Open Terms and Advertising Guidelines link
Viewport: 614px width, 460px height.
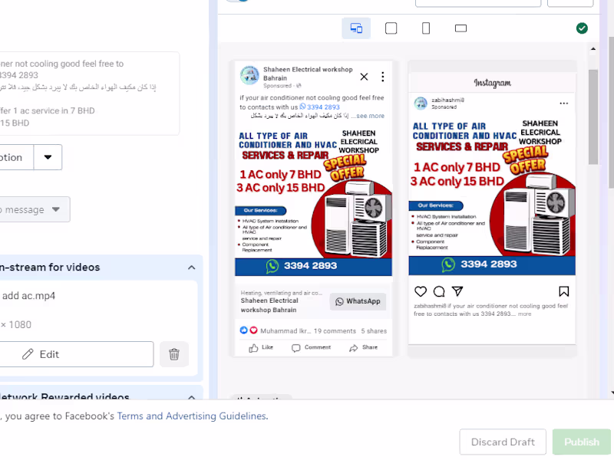(193, 416)
